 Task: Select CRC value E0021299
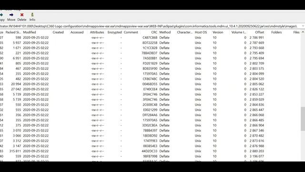[x=150, y=110]
